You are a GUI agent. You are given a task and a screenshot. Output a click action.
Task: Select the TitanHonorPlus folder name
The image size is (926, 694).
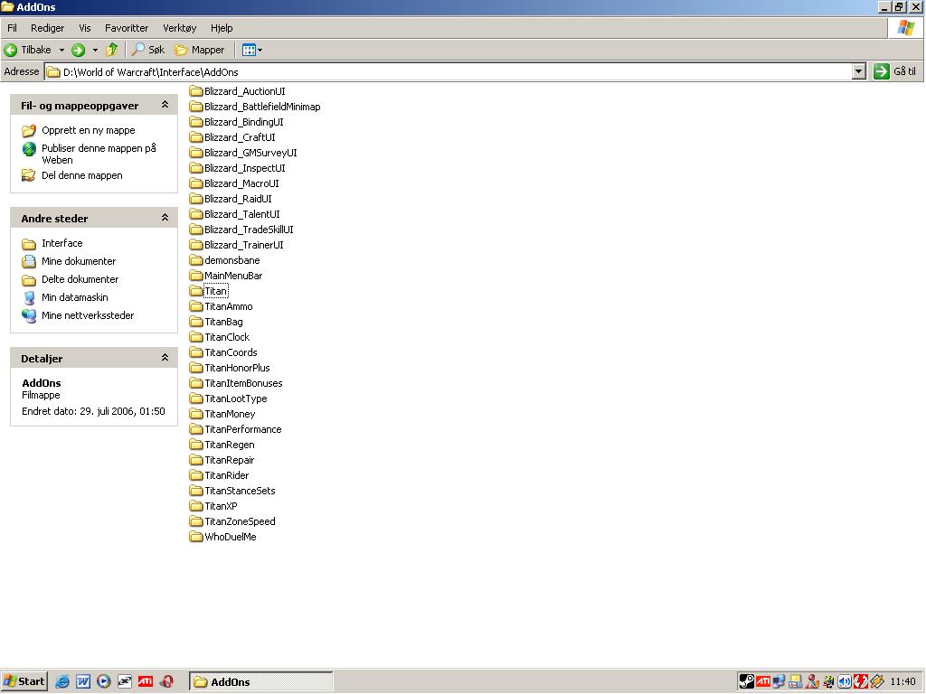(237, 368)
